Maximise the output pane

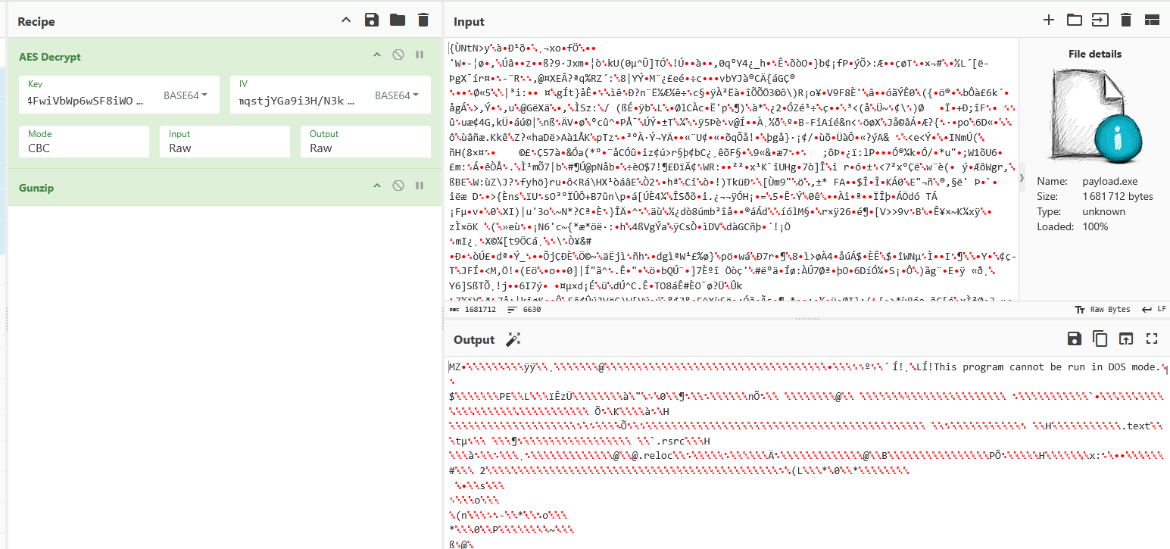coord(1152,339)
